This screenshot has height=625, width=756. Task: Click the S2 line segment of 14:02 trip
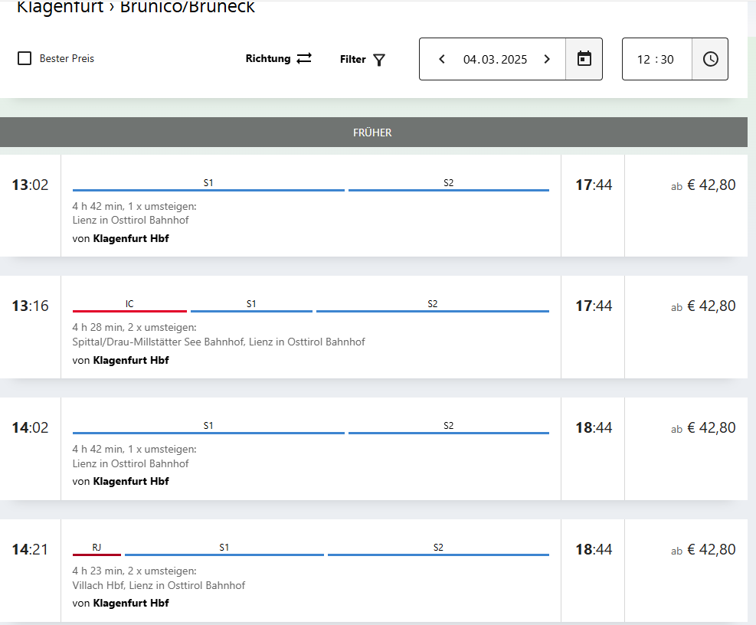[448, 431]
